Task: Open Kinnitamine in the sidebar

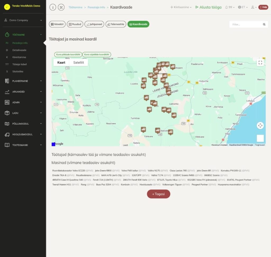Action: pyautogui.click(x=19, y=57)
